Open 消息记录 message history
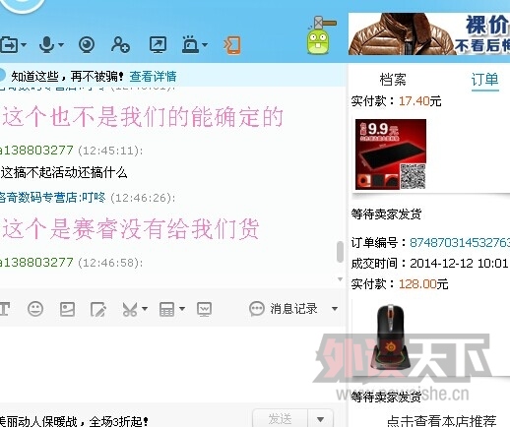This screenshot has width=510, height=427. tap(284, 309)
